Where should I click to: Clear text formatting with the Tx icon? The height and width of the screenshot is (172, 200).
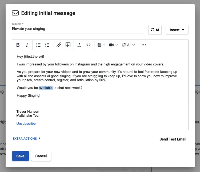point(79,45)
